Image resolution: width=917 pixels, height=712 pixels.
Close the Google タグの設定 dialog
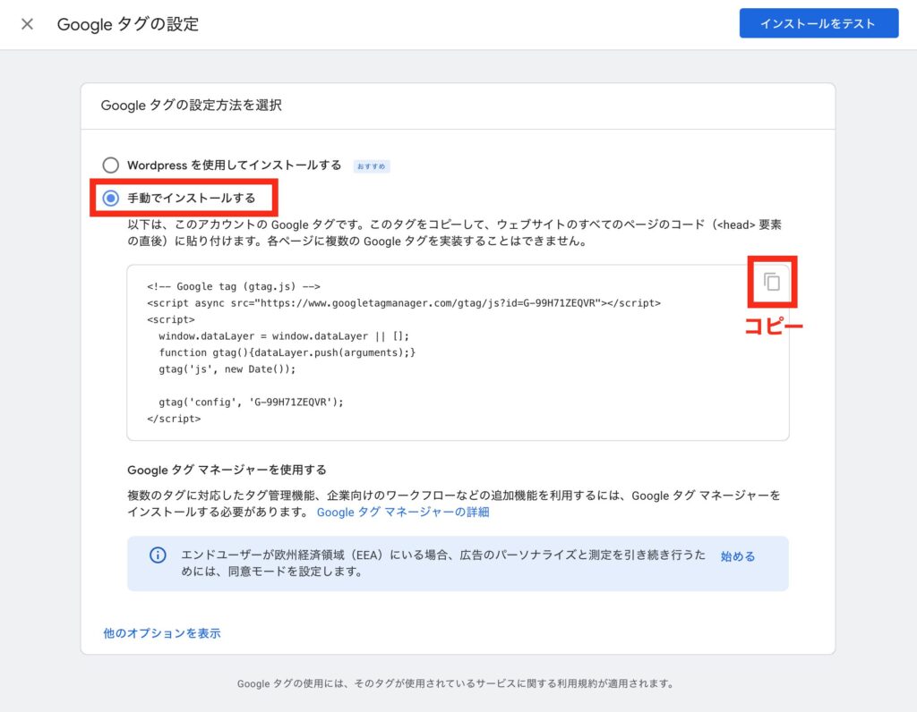pos(27,24)
